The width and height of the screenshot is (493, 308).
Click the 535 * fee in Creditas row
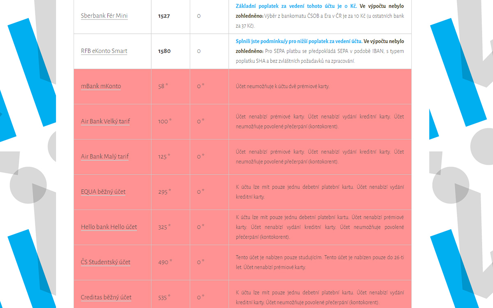point(164,297)
